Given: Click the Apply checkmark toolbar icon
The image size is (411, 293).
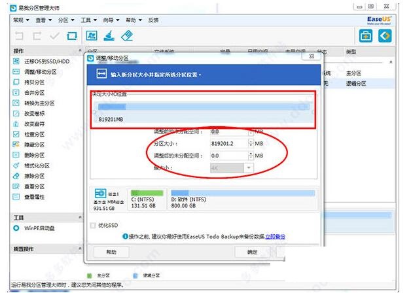Looking at the screenshot, I should pyautogui.click(x=54, y=35).
